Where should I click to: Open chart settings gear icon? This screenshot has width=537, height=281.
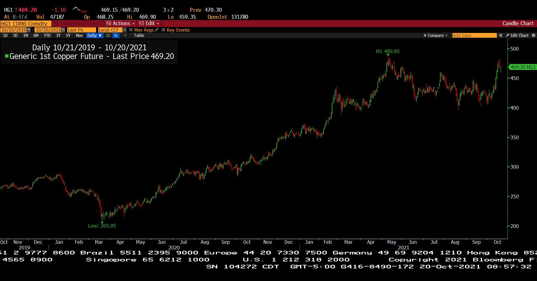point(534,36)
